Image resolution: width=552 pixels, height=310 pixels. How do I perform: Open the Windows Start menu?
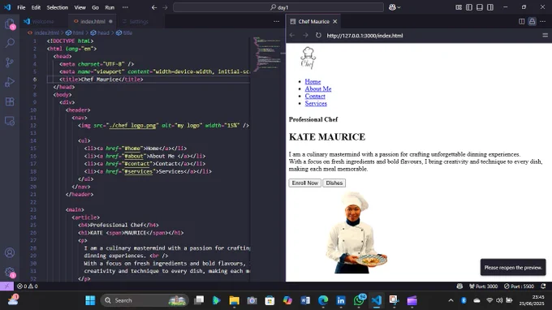90,300
